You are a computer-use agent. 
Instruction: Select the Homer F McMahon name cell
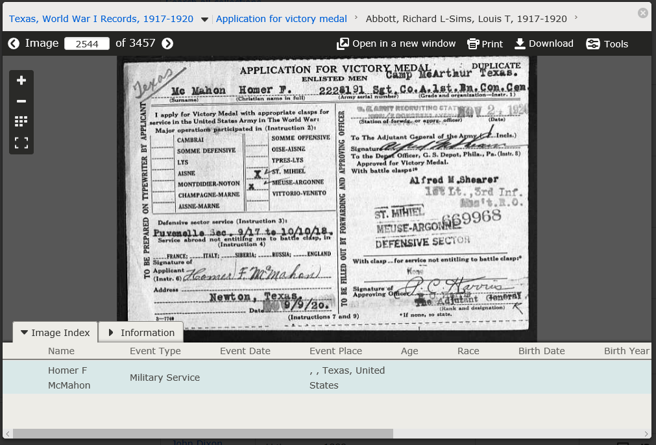point(69,378)
